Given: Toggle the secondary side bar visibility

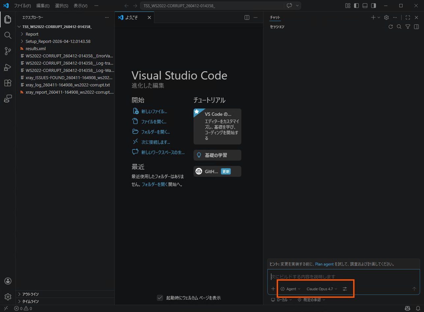Looking at the screenshot, I should click(x=374, y=6).
